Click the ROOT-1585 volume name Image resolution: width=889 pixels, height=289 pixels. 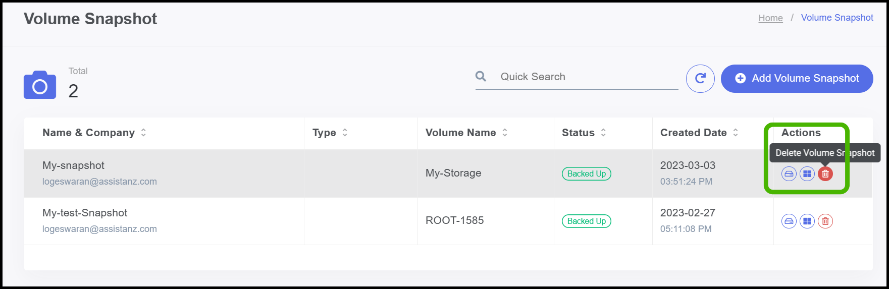454,220
